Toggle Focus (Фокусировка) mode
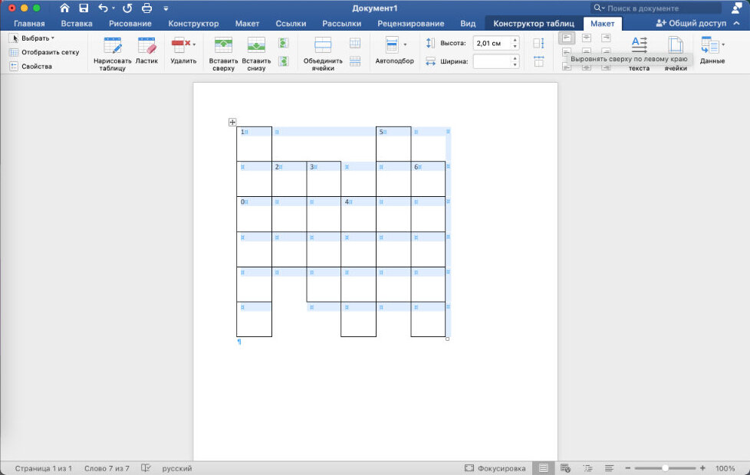The image size is (750, 475). (495, 468)
